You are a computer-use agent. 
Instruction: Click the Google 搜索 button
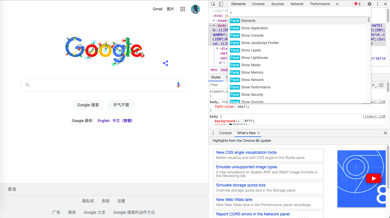pyautogui.click(x=88, y=105)
